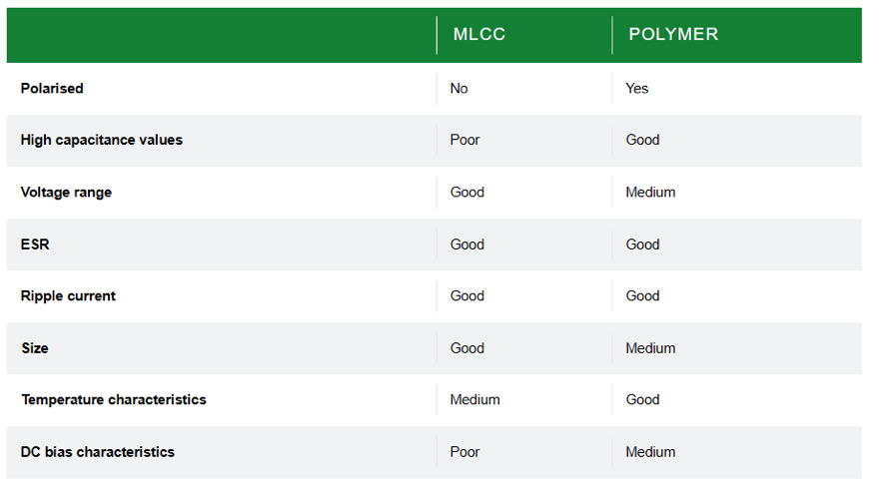Click the DC bias characteristics label

click(x=98, y=452)
